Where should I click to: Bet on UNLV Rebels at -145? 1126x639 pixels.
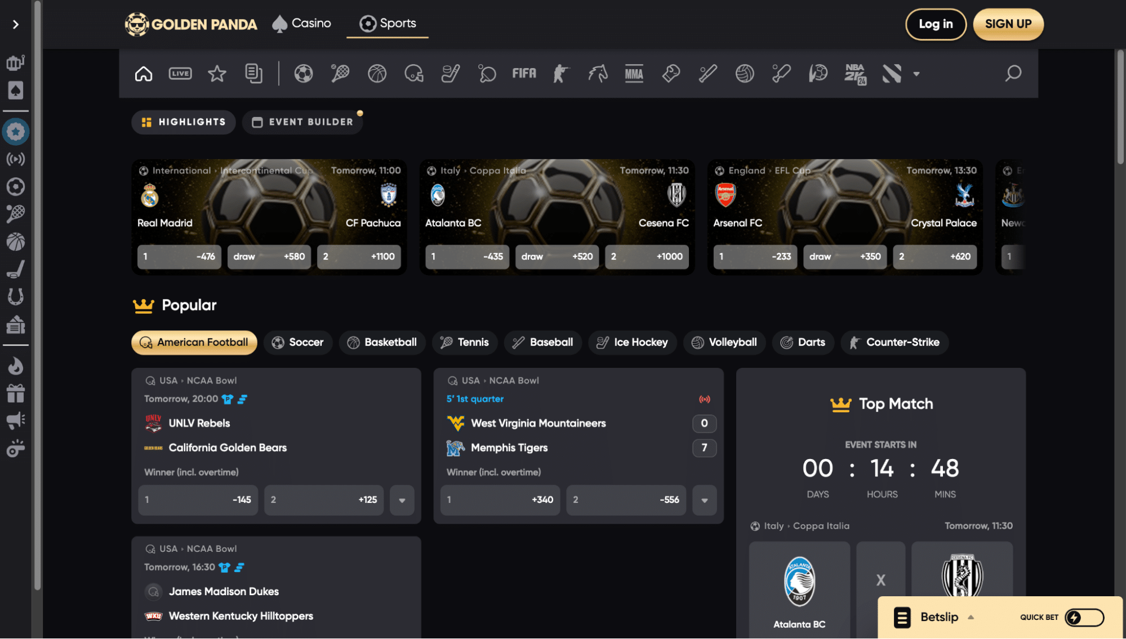(x=198, y=500)
